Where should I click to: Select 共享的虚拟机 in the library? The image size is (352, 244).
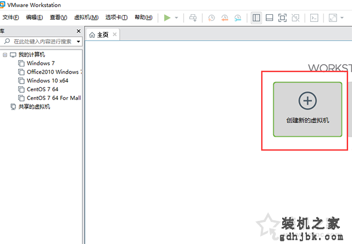click(x=34, y=107)
